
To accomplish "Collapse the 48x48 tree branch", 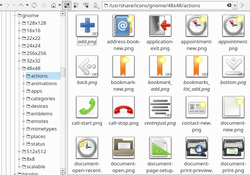I will pyautogui.click(x=20, y=68).
